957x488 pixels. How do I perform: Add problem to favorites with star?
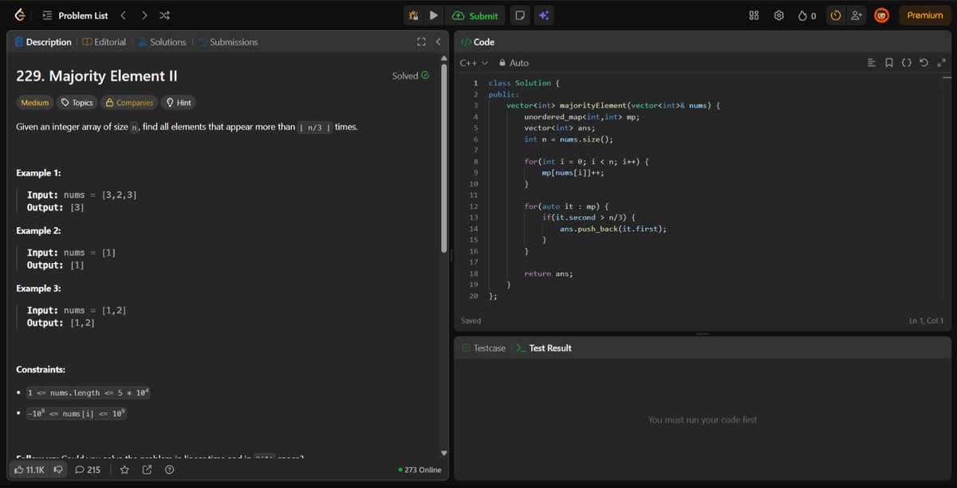point(124,470)
